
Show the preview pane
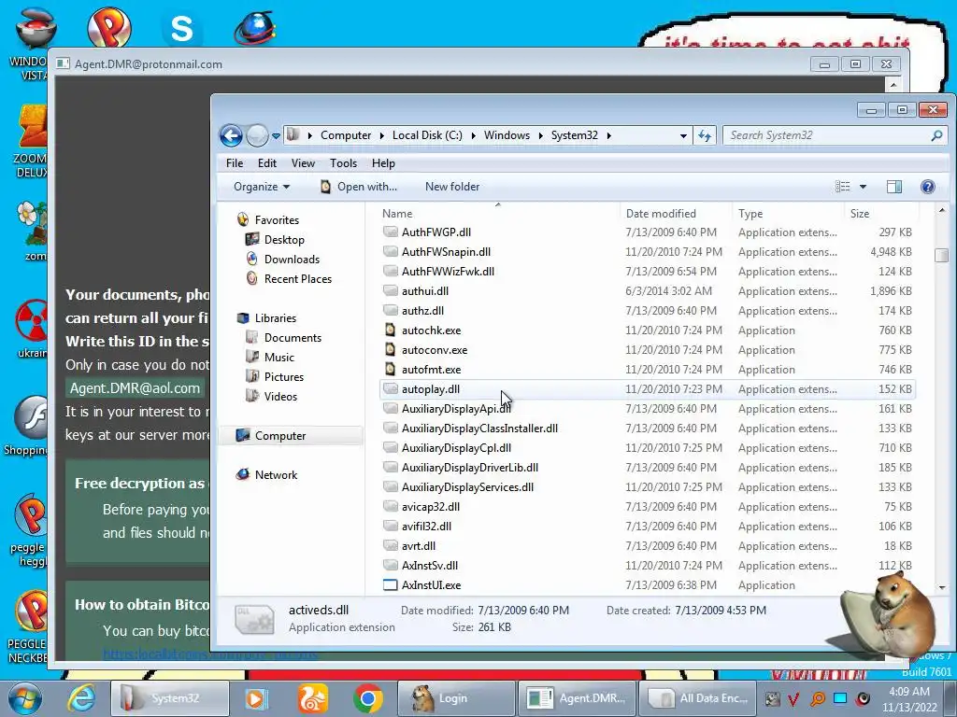click(894, 187)
